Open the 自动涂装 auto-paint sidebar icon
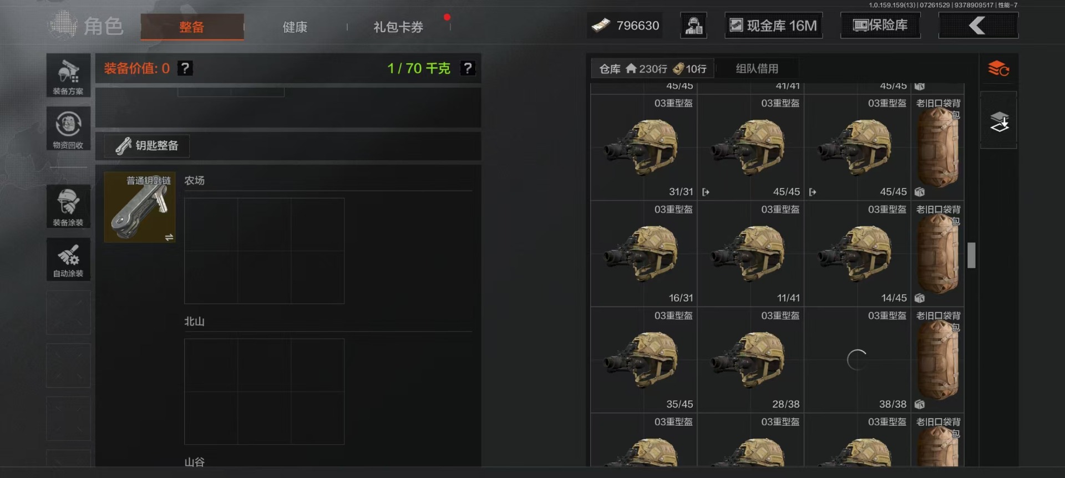 click(68, 260)
